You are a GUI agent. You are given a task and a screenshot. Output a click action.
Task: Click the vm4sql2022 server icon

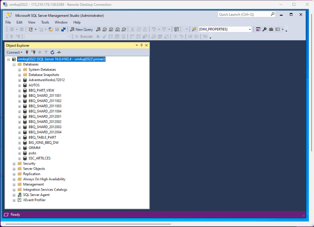(14, 59)
